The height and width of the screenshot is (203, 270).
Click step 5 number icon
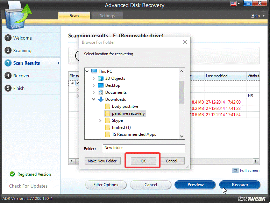[8, 88]
